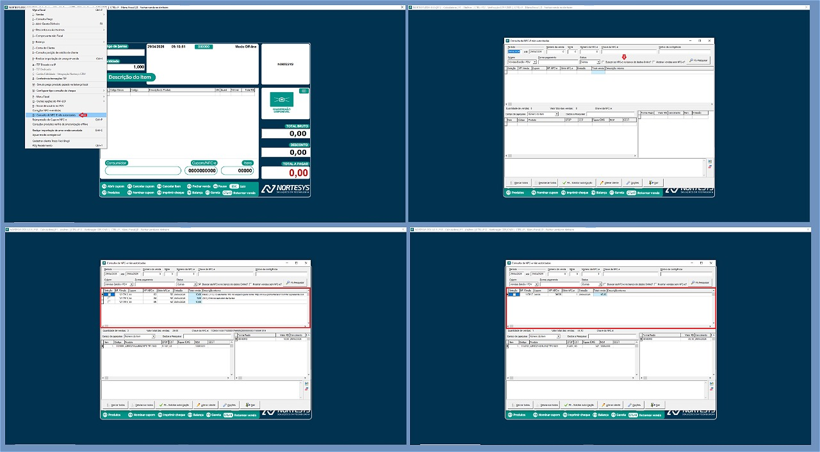Click 'Motivo da contigência' field in bottom-right window
This screenshot has height=452, width=820.
[686, 274]
